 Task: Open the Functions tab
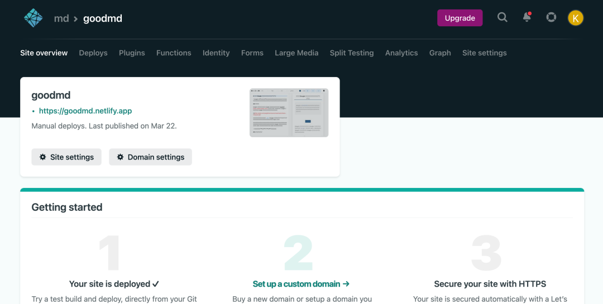click(174, 53)
